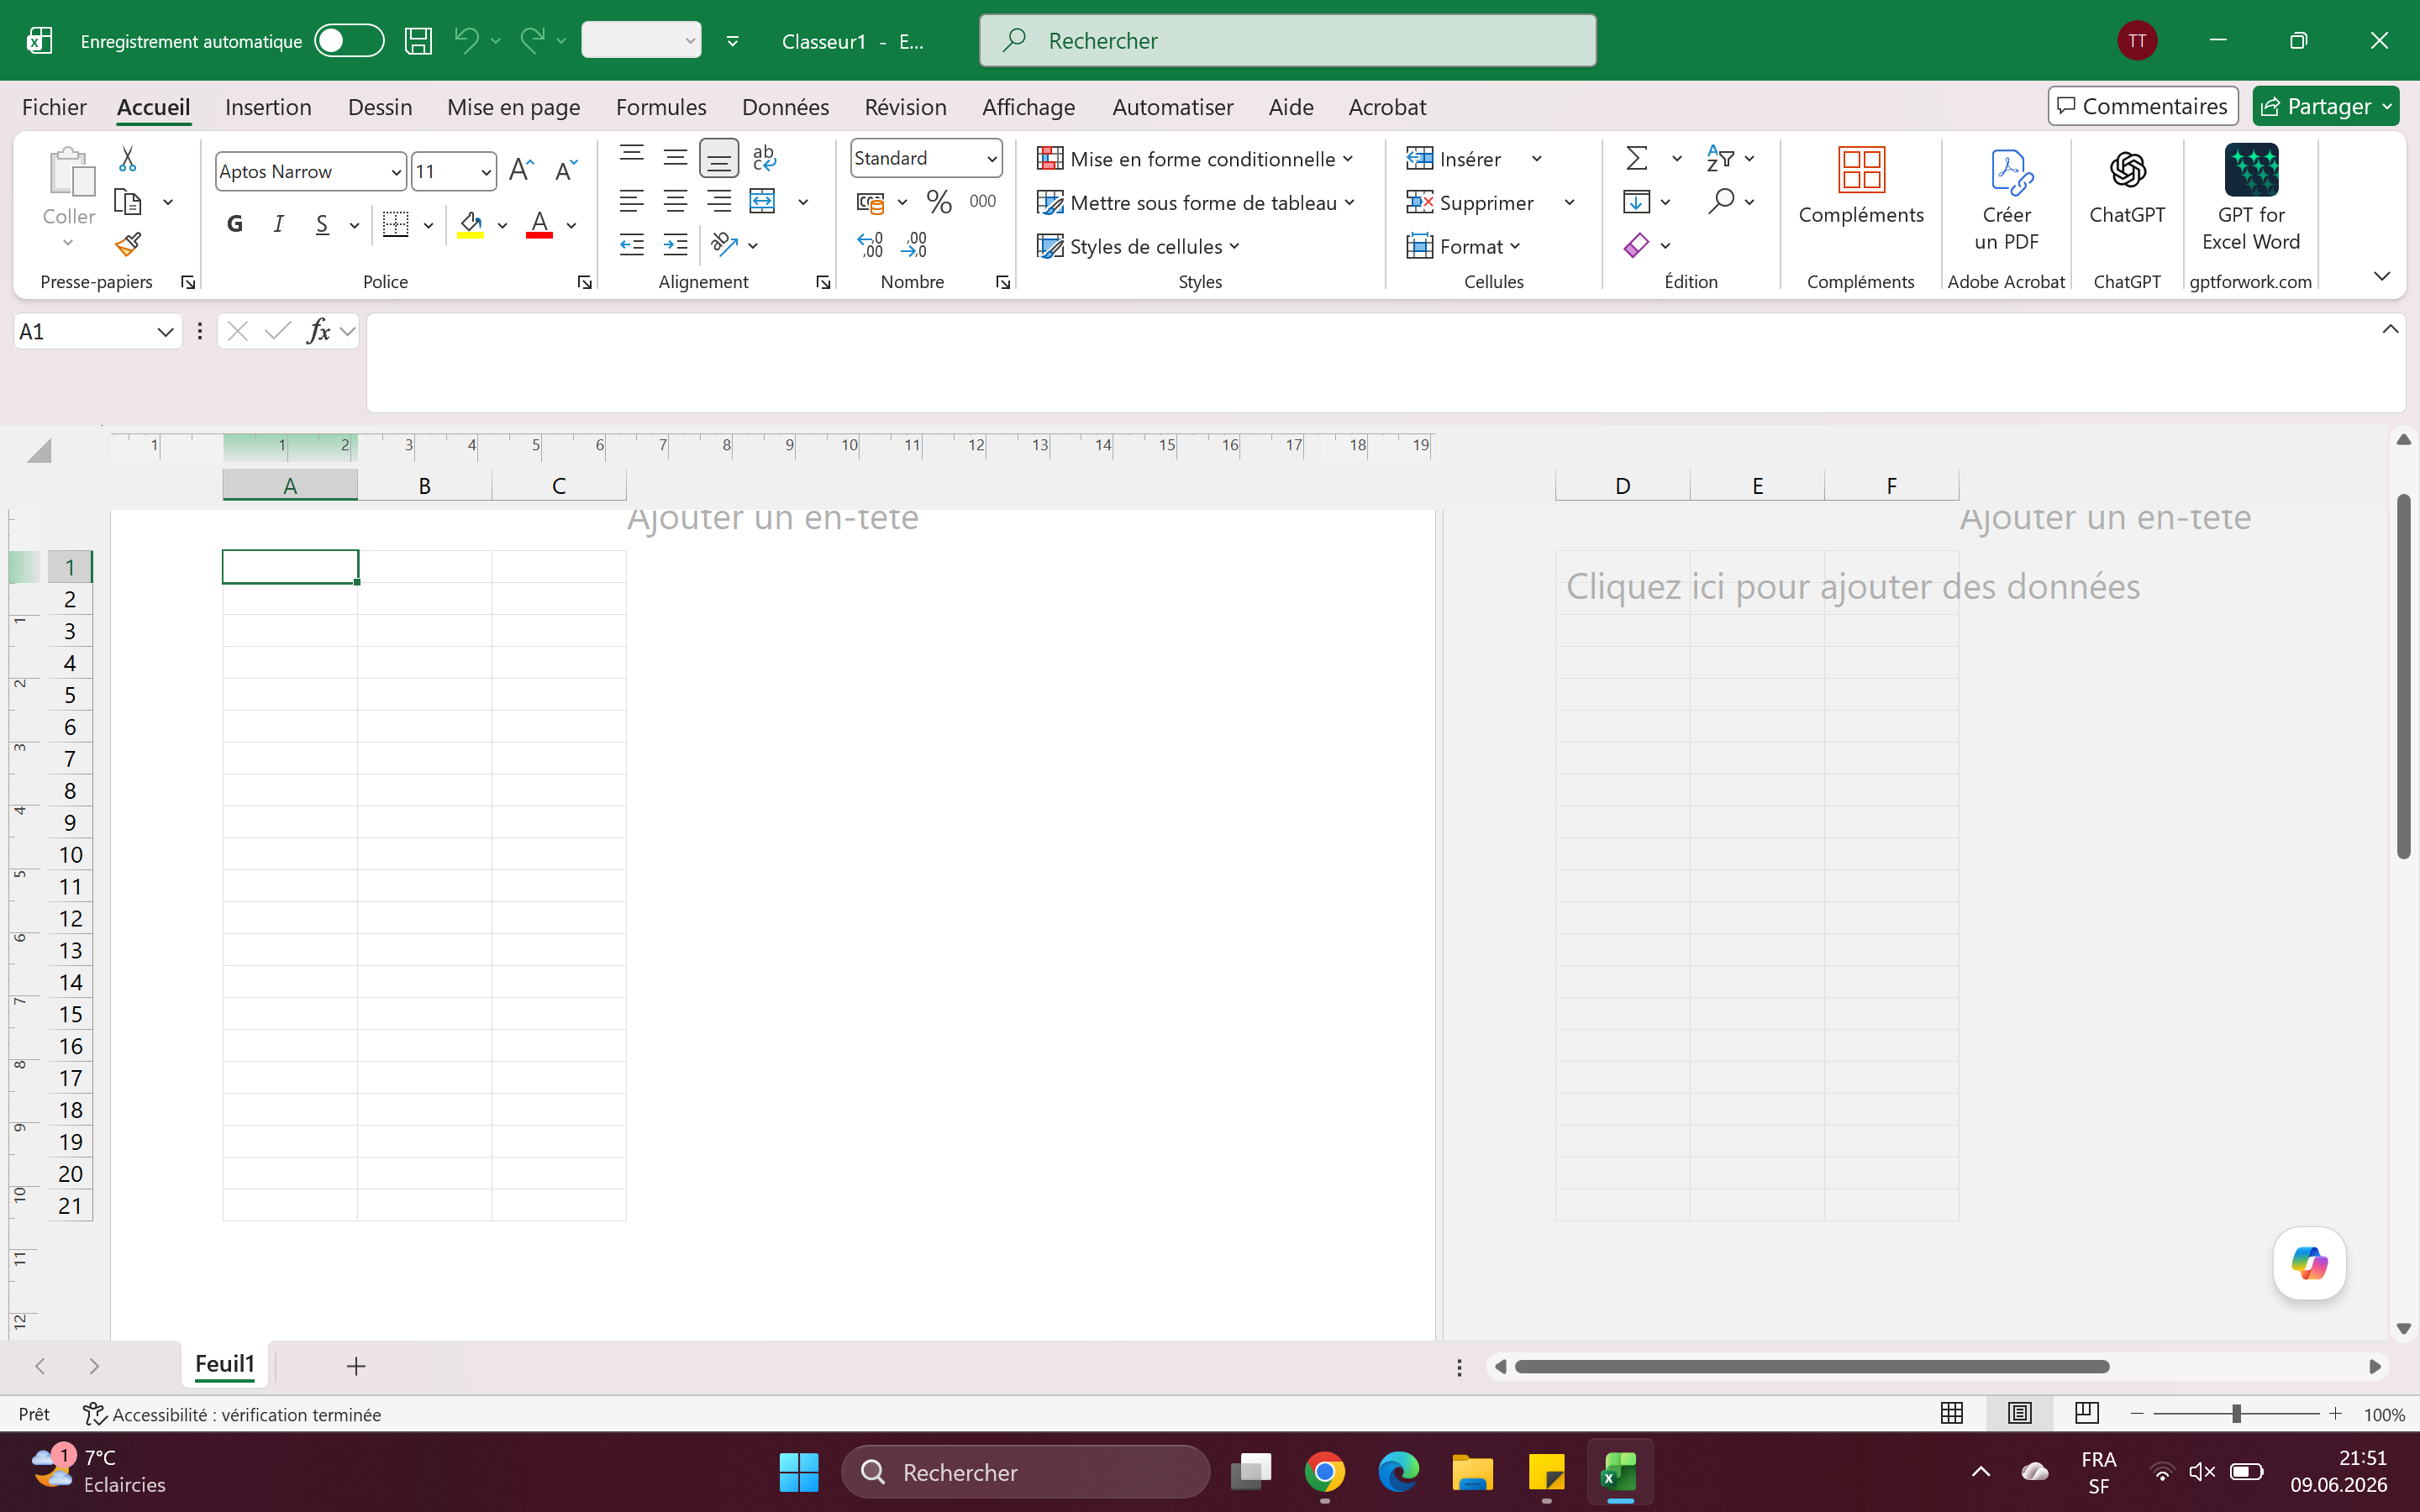
Task: Open the Compléments add-ins icon
Action: [1860, 170]
